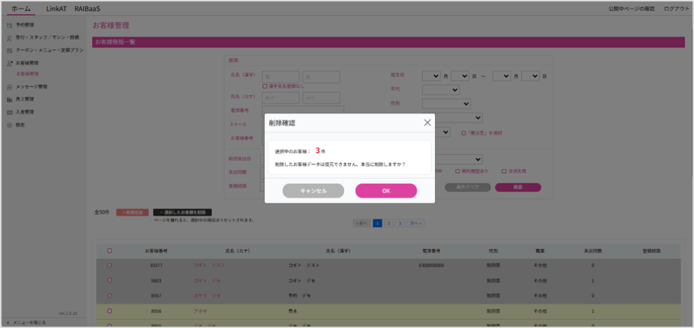694x328 pixels.
Task: Expand the first 誕生日 month dropdown
Action: pyautogui.click(x=431, y=76)
